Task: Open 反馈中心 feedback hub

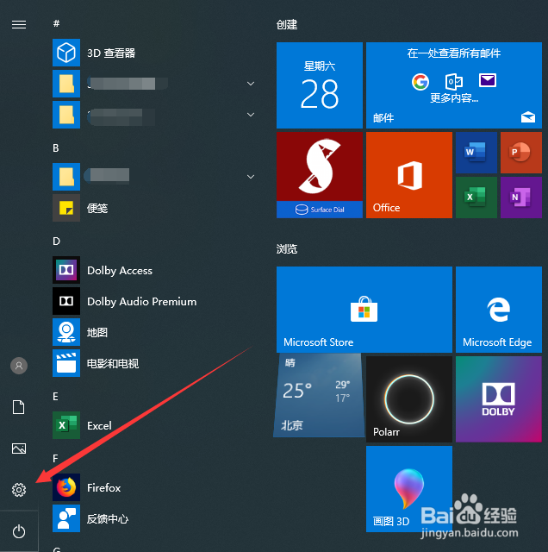Action: (x=154, y=518)
